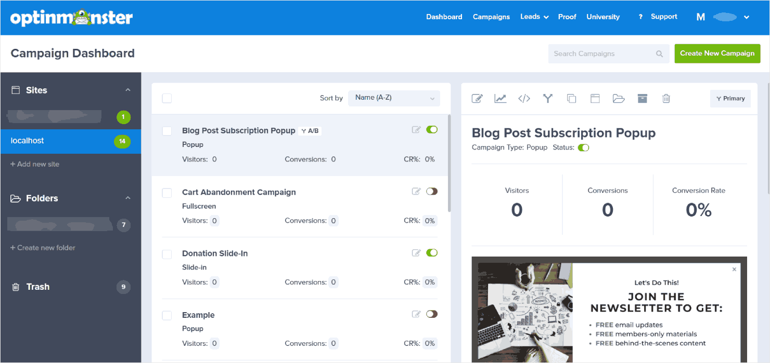This screenshot has height=363, width=770.
Task: Archive the campaign with the box icon
Action: pos(642,98)
